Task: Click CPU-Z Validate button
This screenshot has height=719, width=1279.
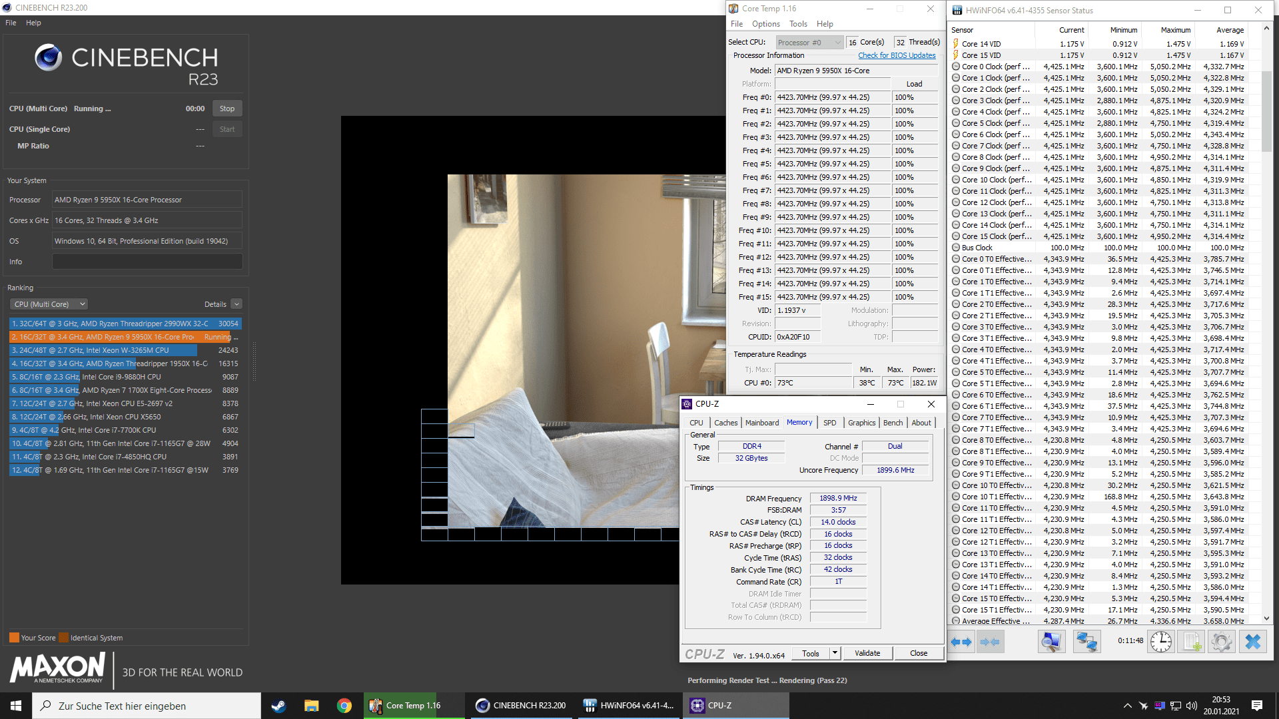Action: 867,653
